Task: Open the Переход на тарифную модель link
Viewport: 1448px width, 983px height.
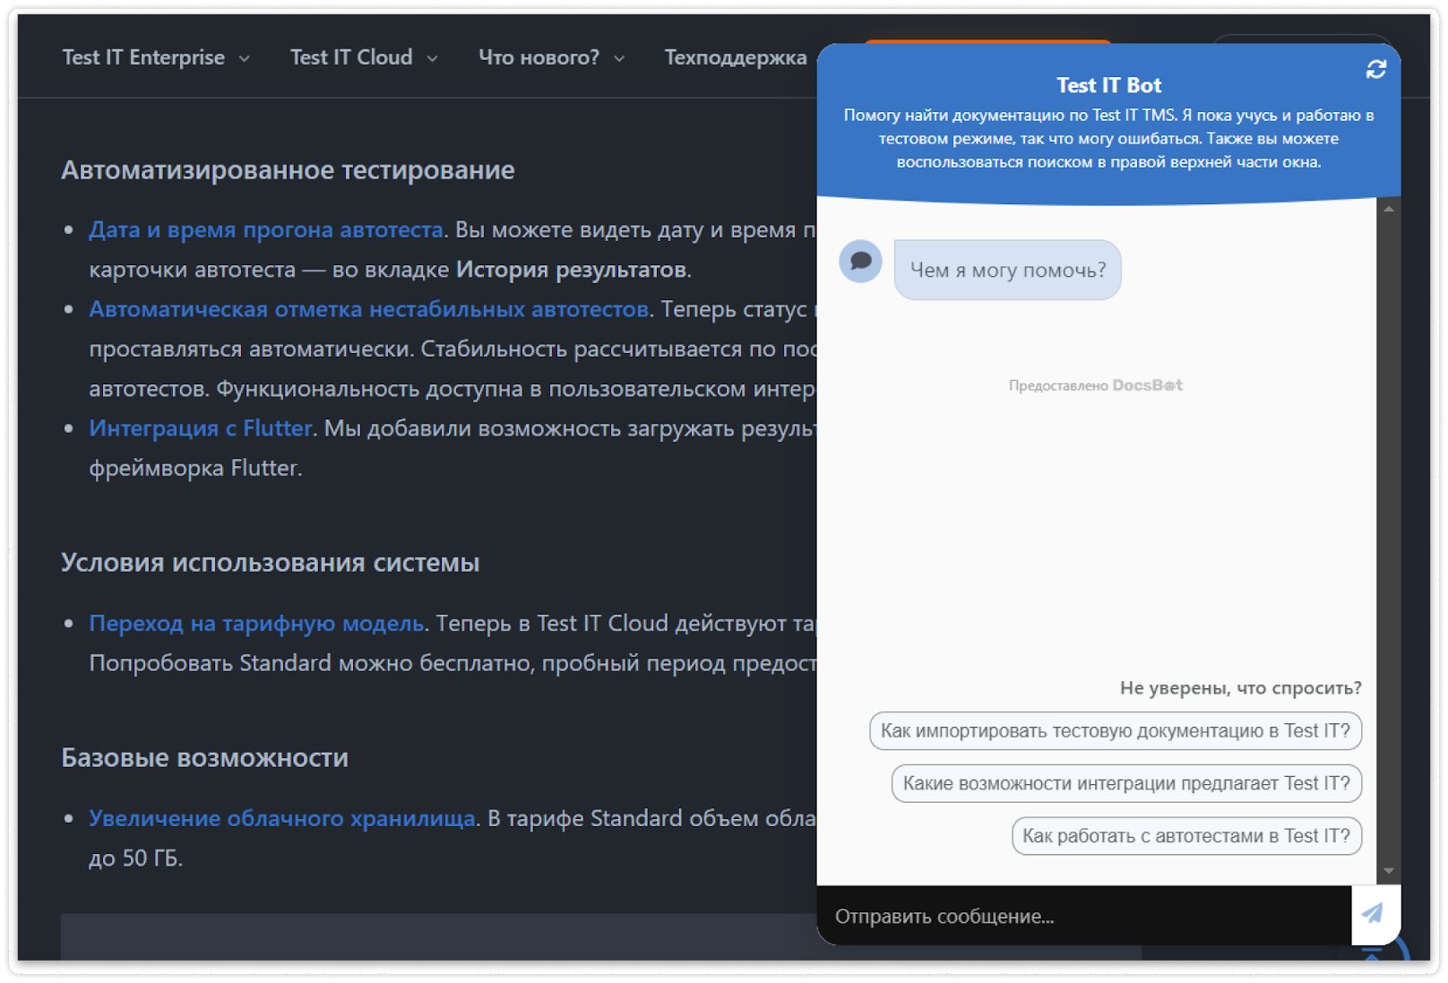Action: [256, 624]
